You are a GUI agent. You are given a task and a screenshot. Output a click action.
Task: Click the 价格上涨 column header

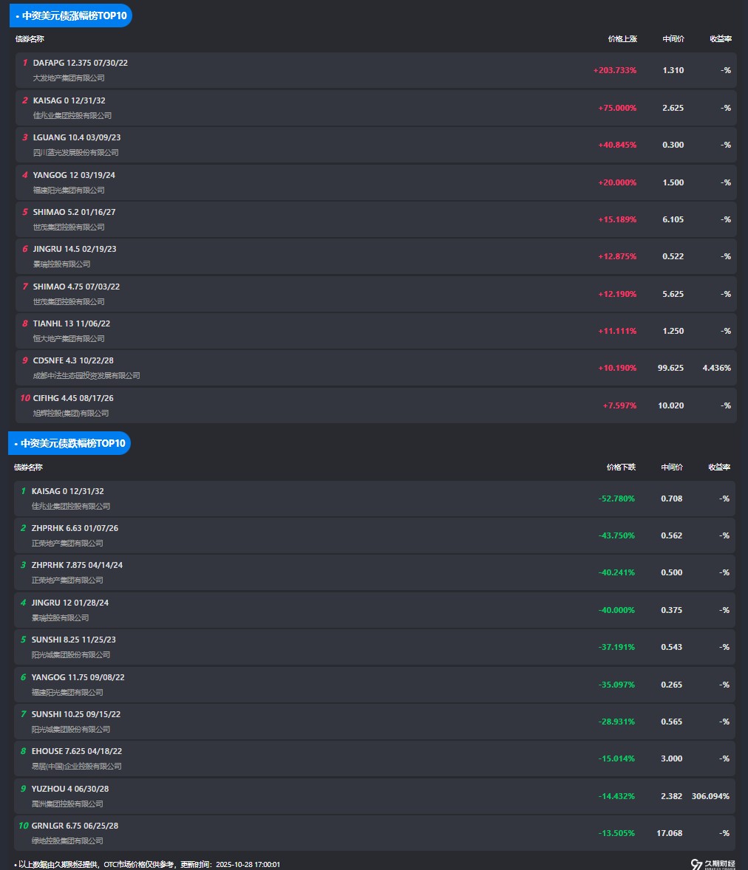coord(622,38)
